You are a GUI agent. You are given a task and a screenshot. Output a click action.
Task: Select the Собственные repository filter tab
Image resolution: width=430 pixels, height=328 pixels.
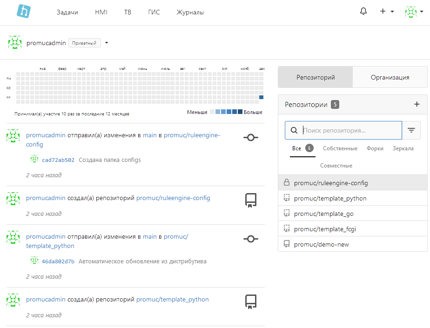(x=340, y=148)
